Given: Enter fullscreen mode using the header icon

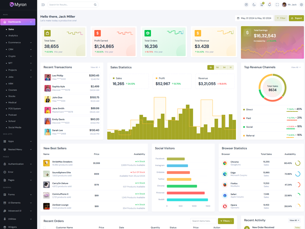Looking at the screenshot, I should point(277,5).
